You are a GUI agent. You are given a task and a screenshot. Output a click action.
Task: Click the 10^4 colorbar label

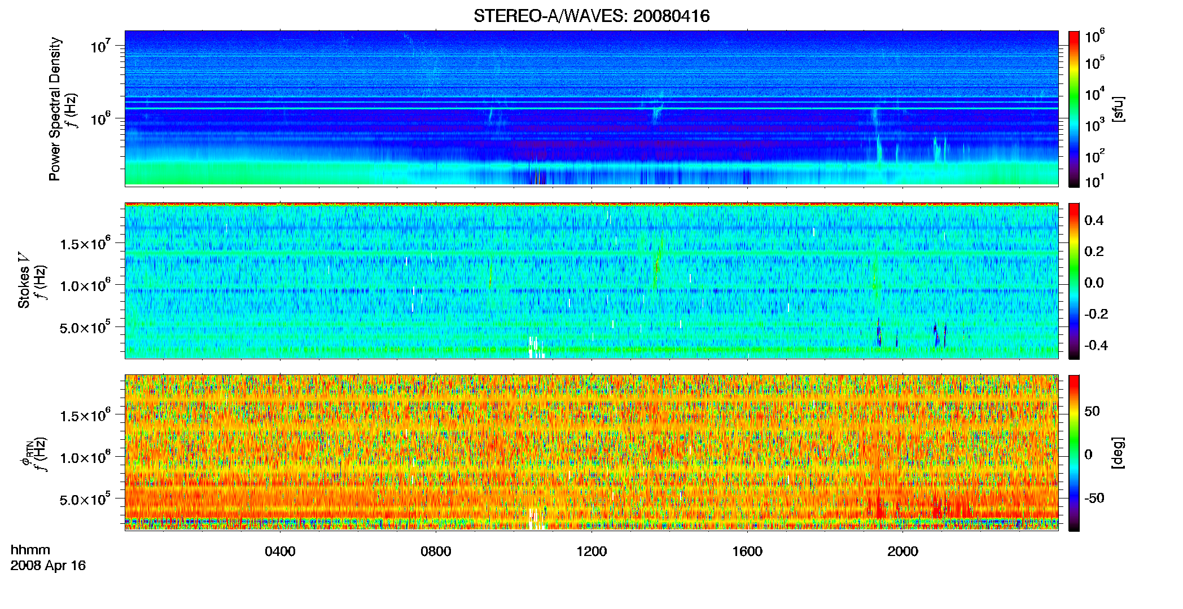1095,94
